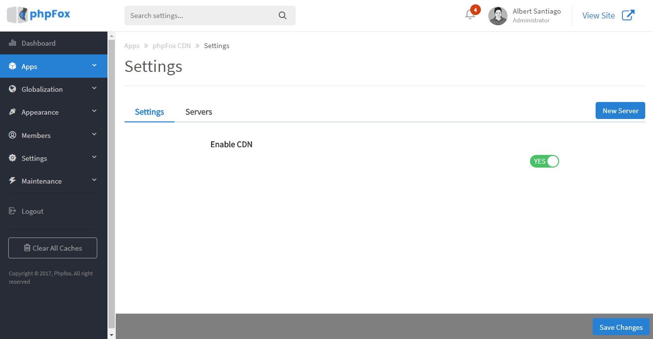Toggle the Enable CDN switch
This screenshot has height=339, width=653.
coord(545,161)
